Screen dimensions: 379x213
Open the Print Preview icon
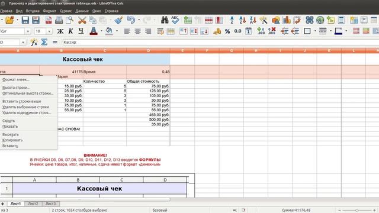(70, 20)
